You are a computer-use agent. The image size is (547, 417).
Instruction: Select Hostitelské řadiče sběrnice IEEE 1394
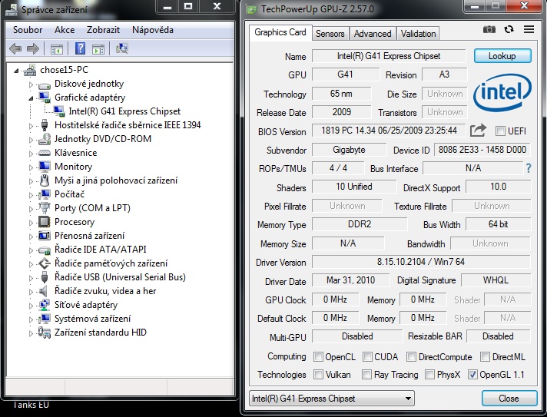pos(128,125)
